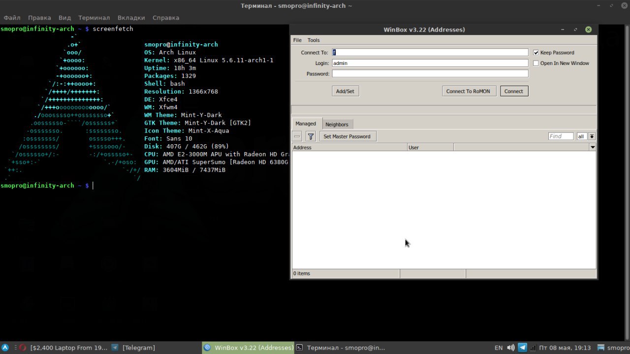Switch to the '$2,400 Laptop From 19...' taskbar window

[x=63, y=348]
